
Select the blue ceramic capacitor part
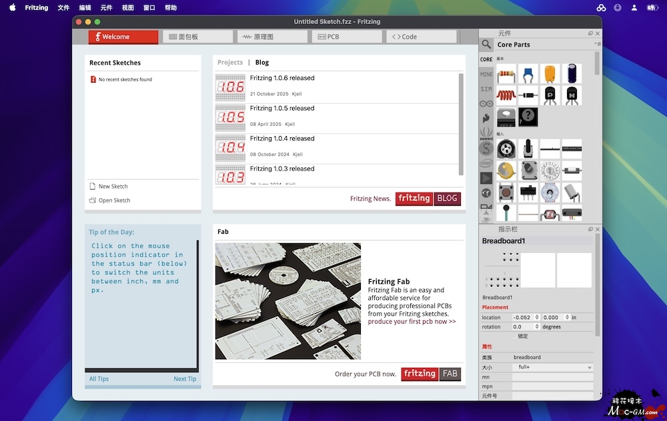pos(528,73)
